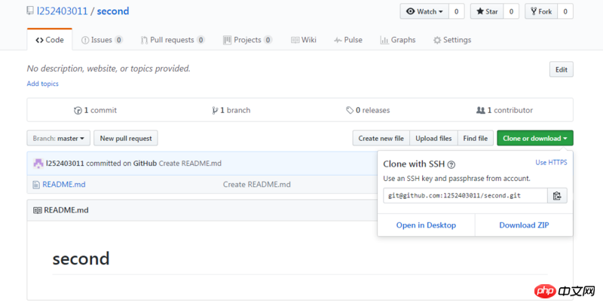
Task: Click the Upload files button
Action: coord(434,139)
